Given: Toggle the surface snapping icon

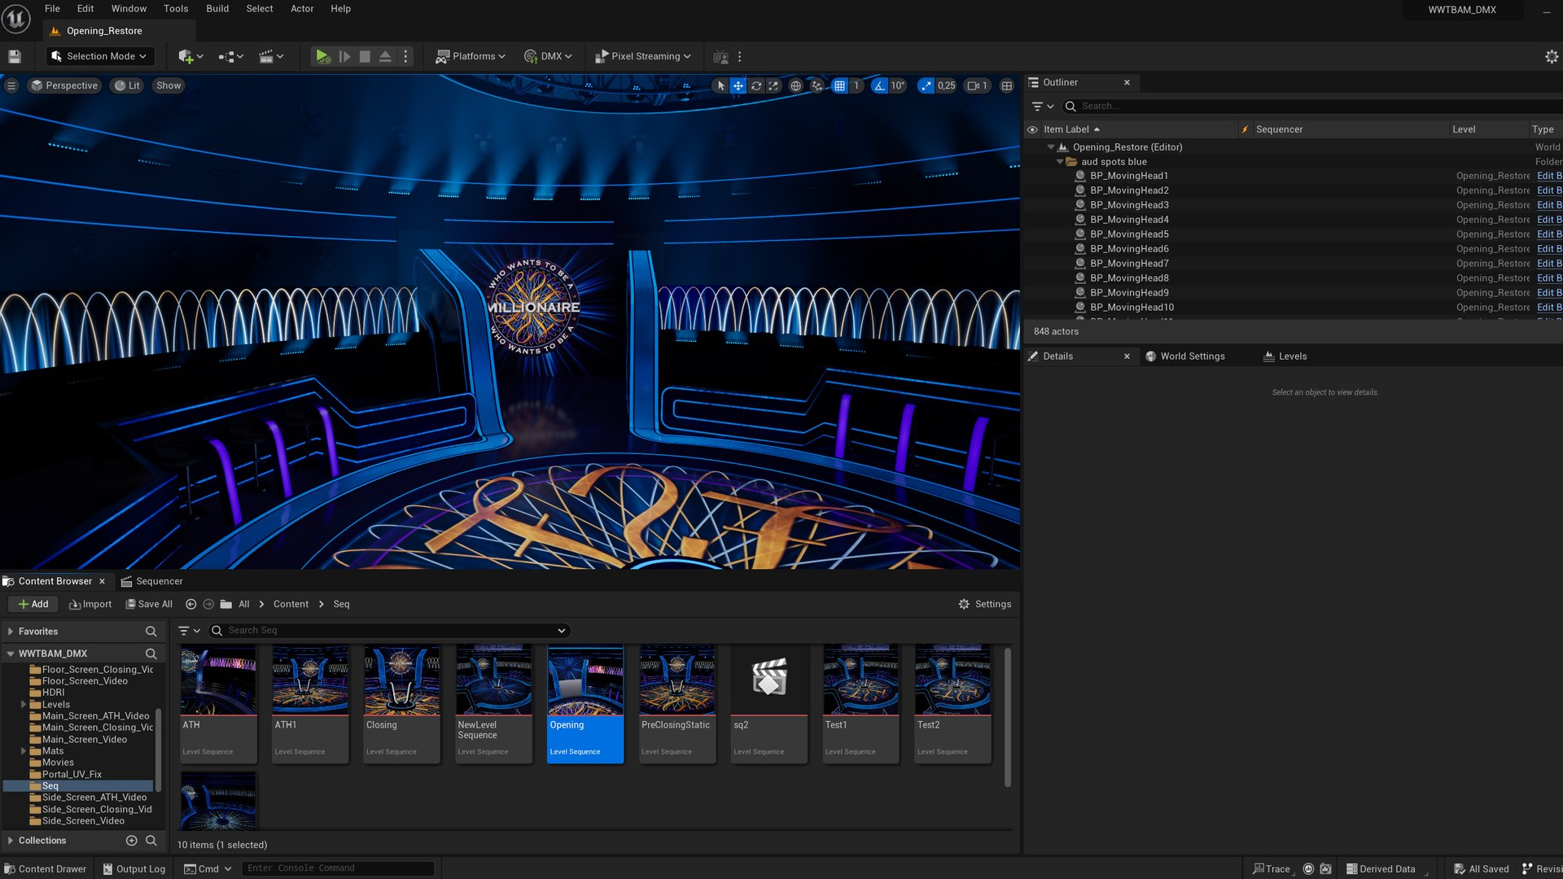Looking at the screenshot, I should pyautogui.click(x=817, y=85).
